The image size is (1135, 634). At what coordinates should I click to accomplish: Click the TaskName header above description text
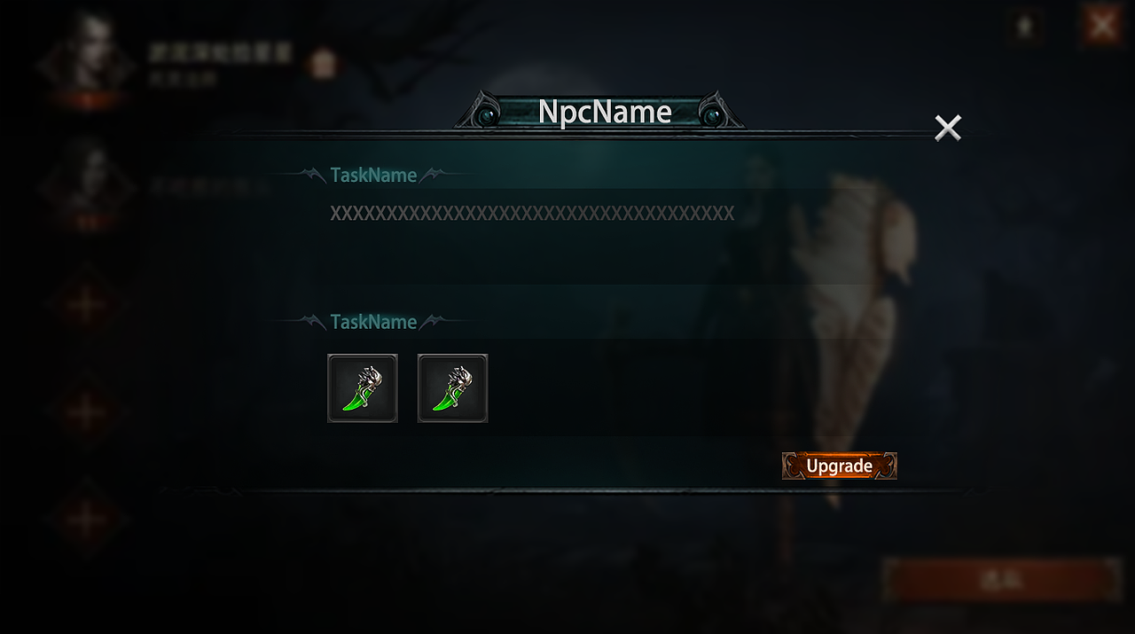373,175
